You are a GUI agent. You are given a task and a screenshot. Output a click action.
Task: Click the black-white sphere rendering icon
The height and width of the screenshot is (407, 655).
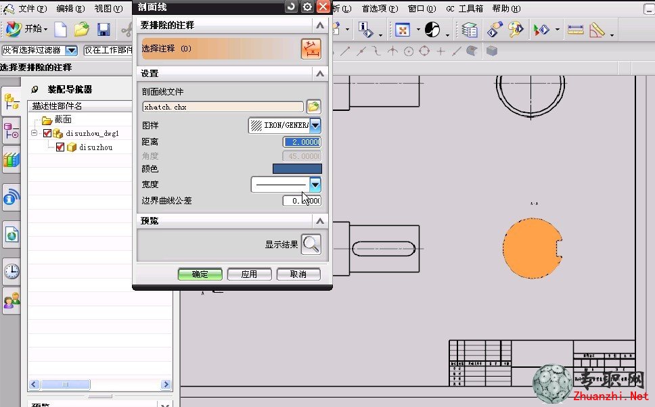click(432, 30)
